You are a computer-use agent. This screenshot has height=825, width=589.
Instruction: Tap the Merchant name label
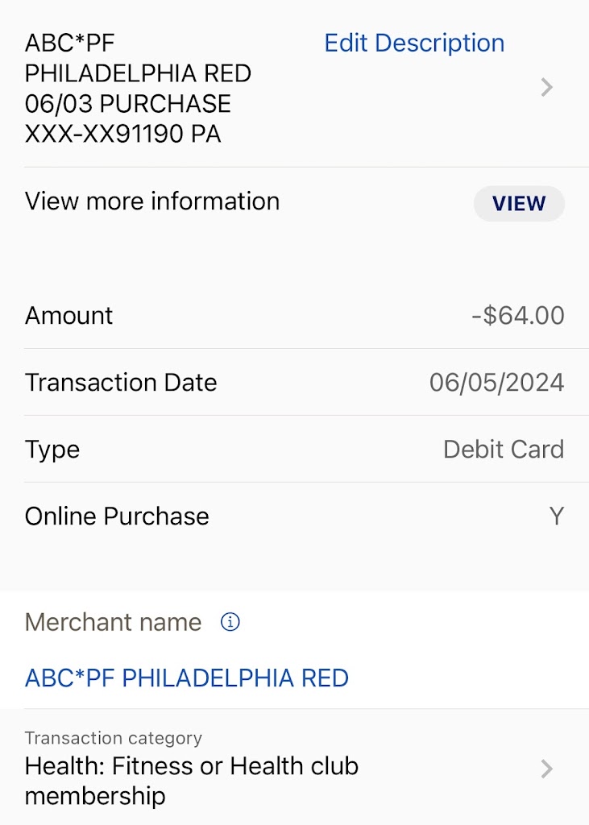click(114, 622)
